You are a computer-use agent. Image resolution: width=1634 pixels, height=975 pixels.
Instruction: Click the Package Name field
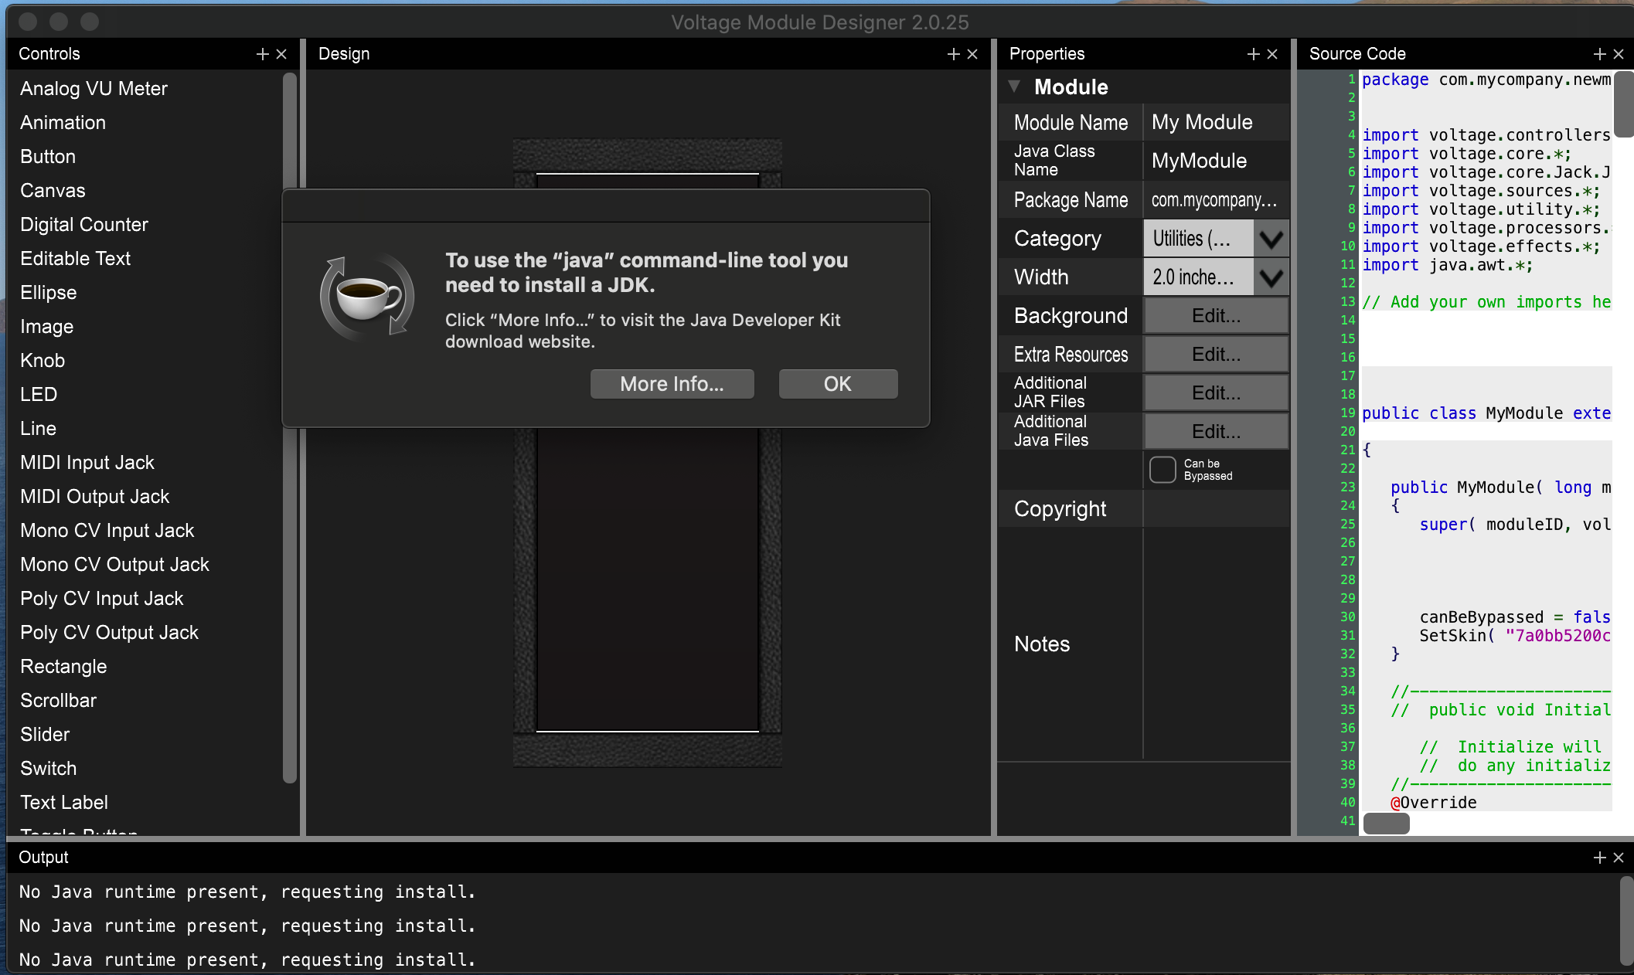click(x=1216, y=200)
